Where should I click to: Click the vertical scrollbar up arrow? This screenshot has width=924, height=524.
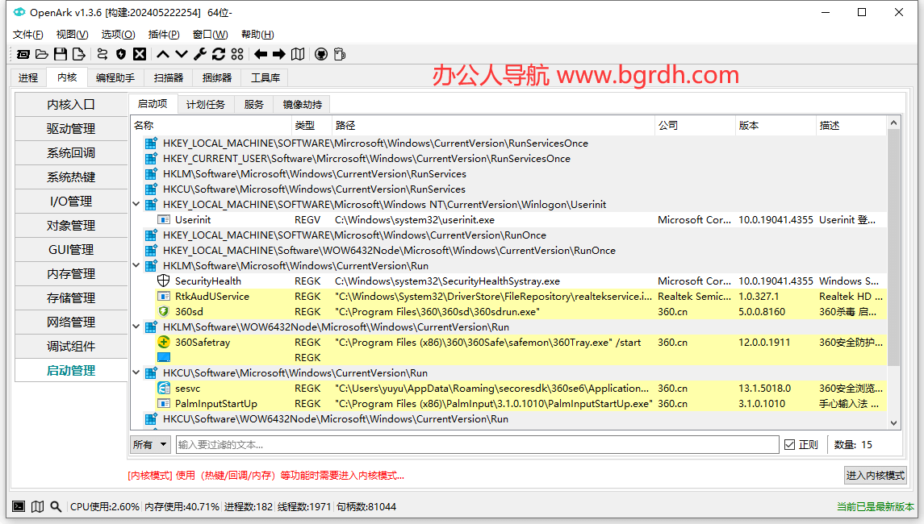pyautogui.click(x=893, y=123)
